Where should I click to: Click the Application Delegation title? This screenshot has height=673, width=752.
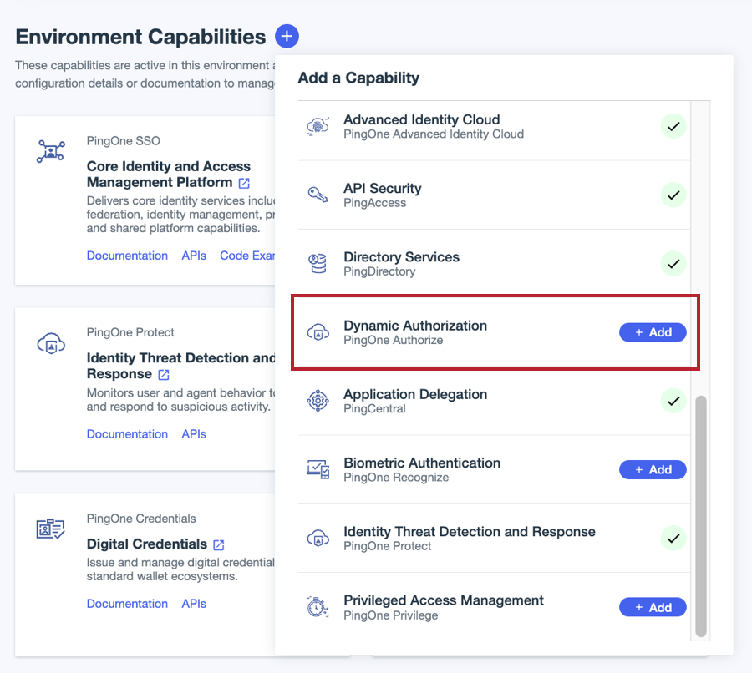coord(415,394)
